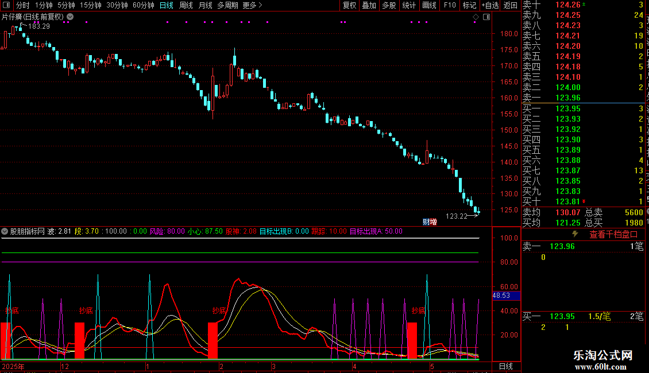Viewport: 649px width, 373px height.
Task: Click the lightning bolt icon beside 查看千档盘口
Action: (x=575, y=234)
